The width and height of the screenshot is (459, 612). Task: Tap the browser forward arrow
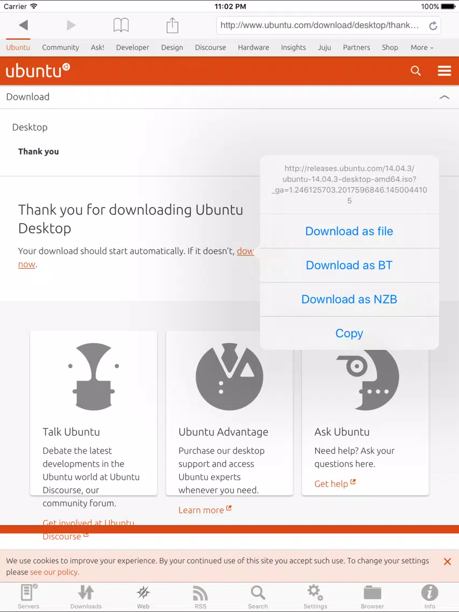pyautogui.click(x=71, y=25)
